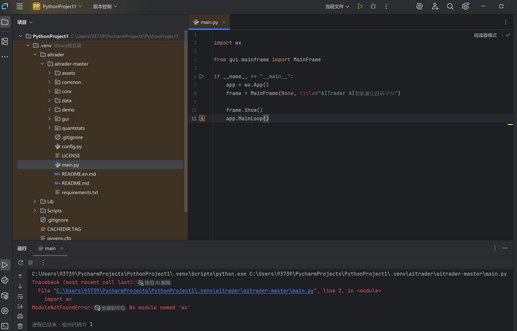Click the project tree vertical scrollbar

pos(186,122)
